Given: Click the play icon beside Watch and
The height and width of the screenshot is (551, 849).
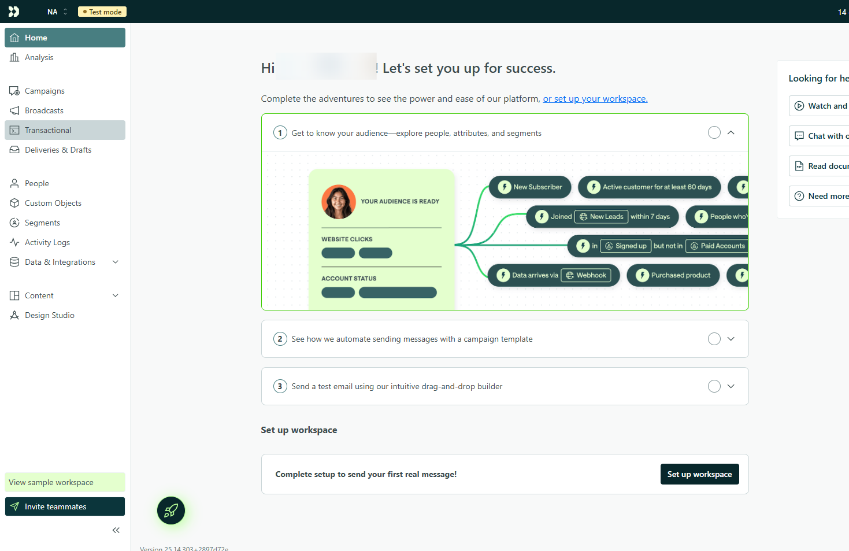Looking at the screenshot, I should [799, 106].
